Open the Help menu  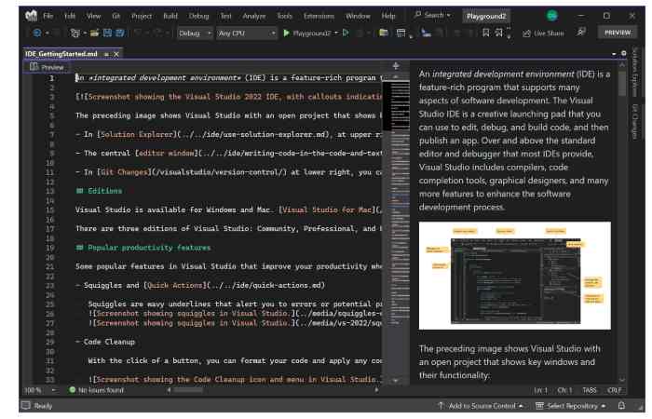388,16
